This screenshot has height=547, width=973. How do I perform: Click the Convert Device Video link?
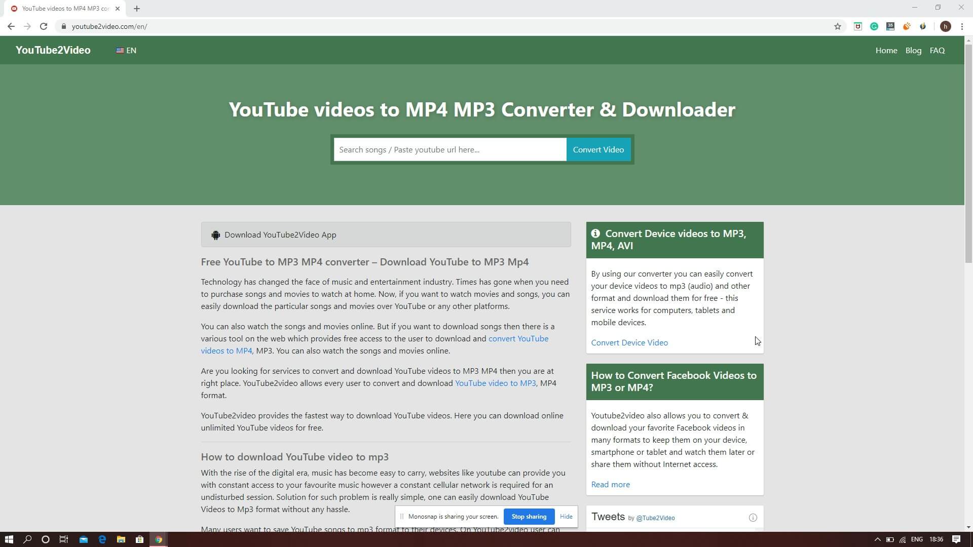tap(629, 342)
